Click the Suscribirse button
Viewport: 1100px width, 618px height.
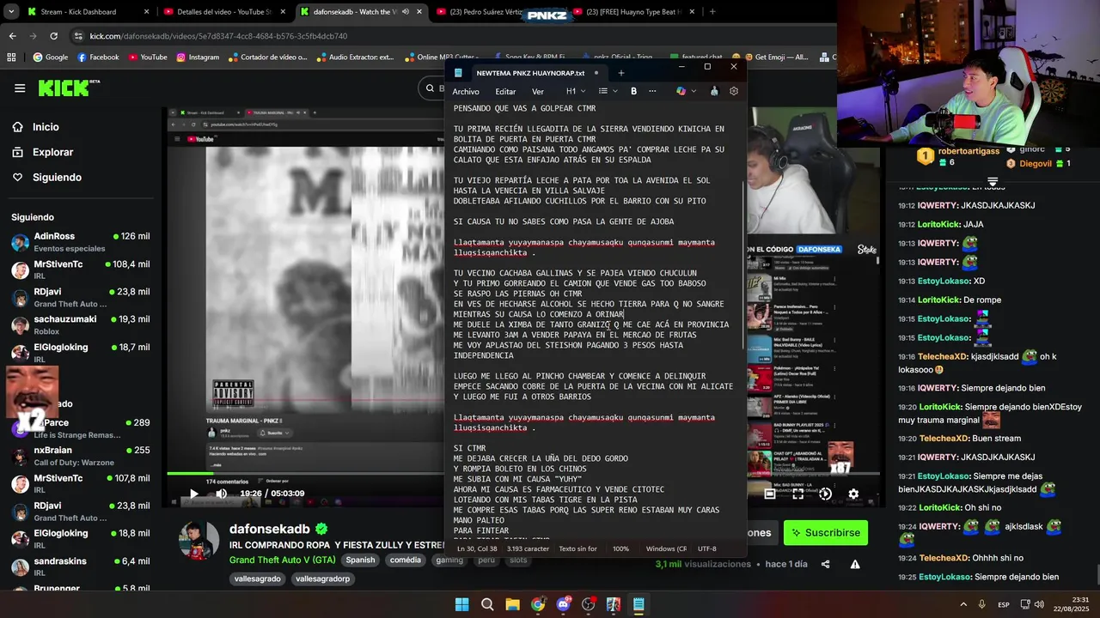click(x=826, y=532)
